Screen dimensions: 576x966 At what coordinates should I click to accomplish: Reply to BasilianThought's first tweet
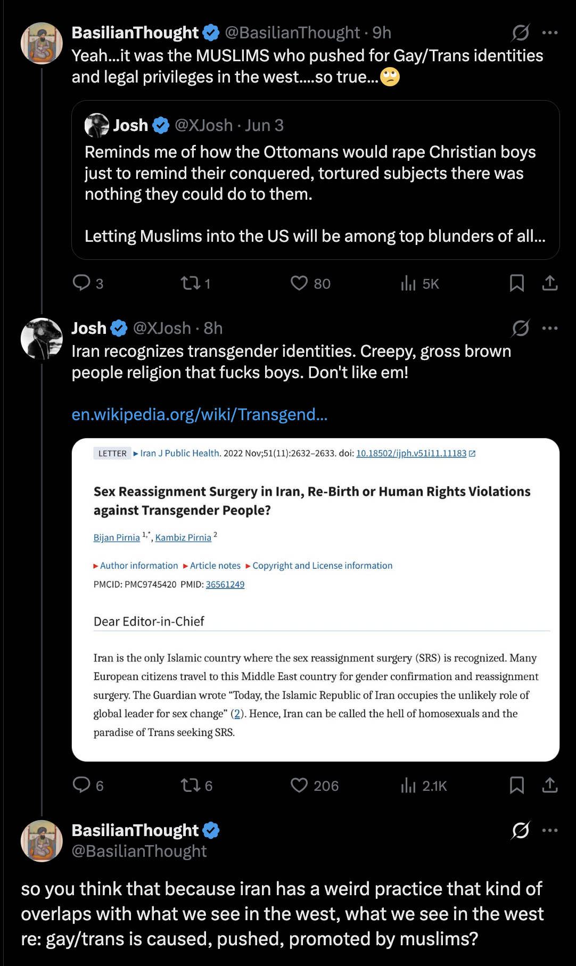(x=87, y=283)
